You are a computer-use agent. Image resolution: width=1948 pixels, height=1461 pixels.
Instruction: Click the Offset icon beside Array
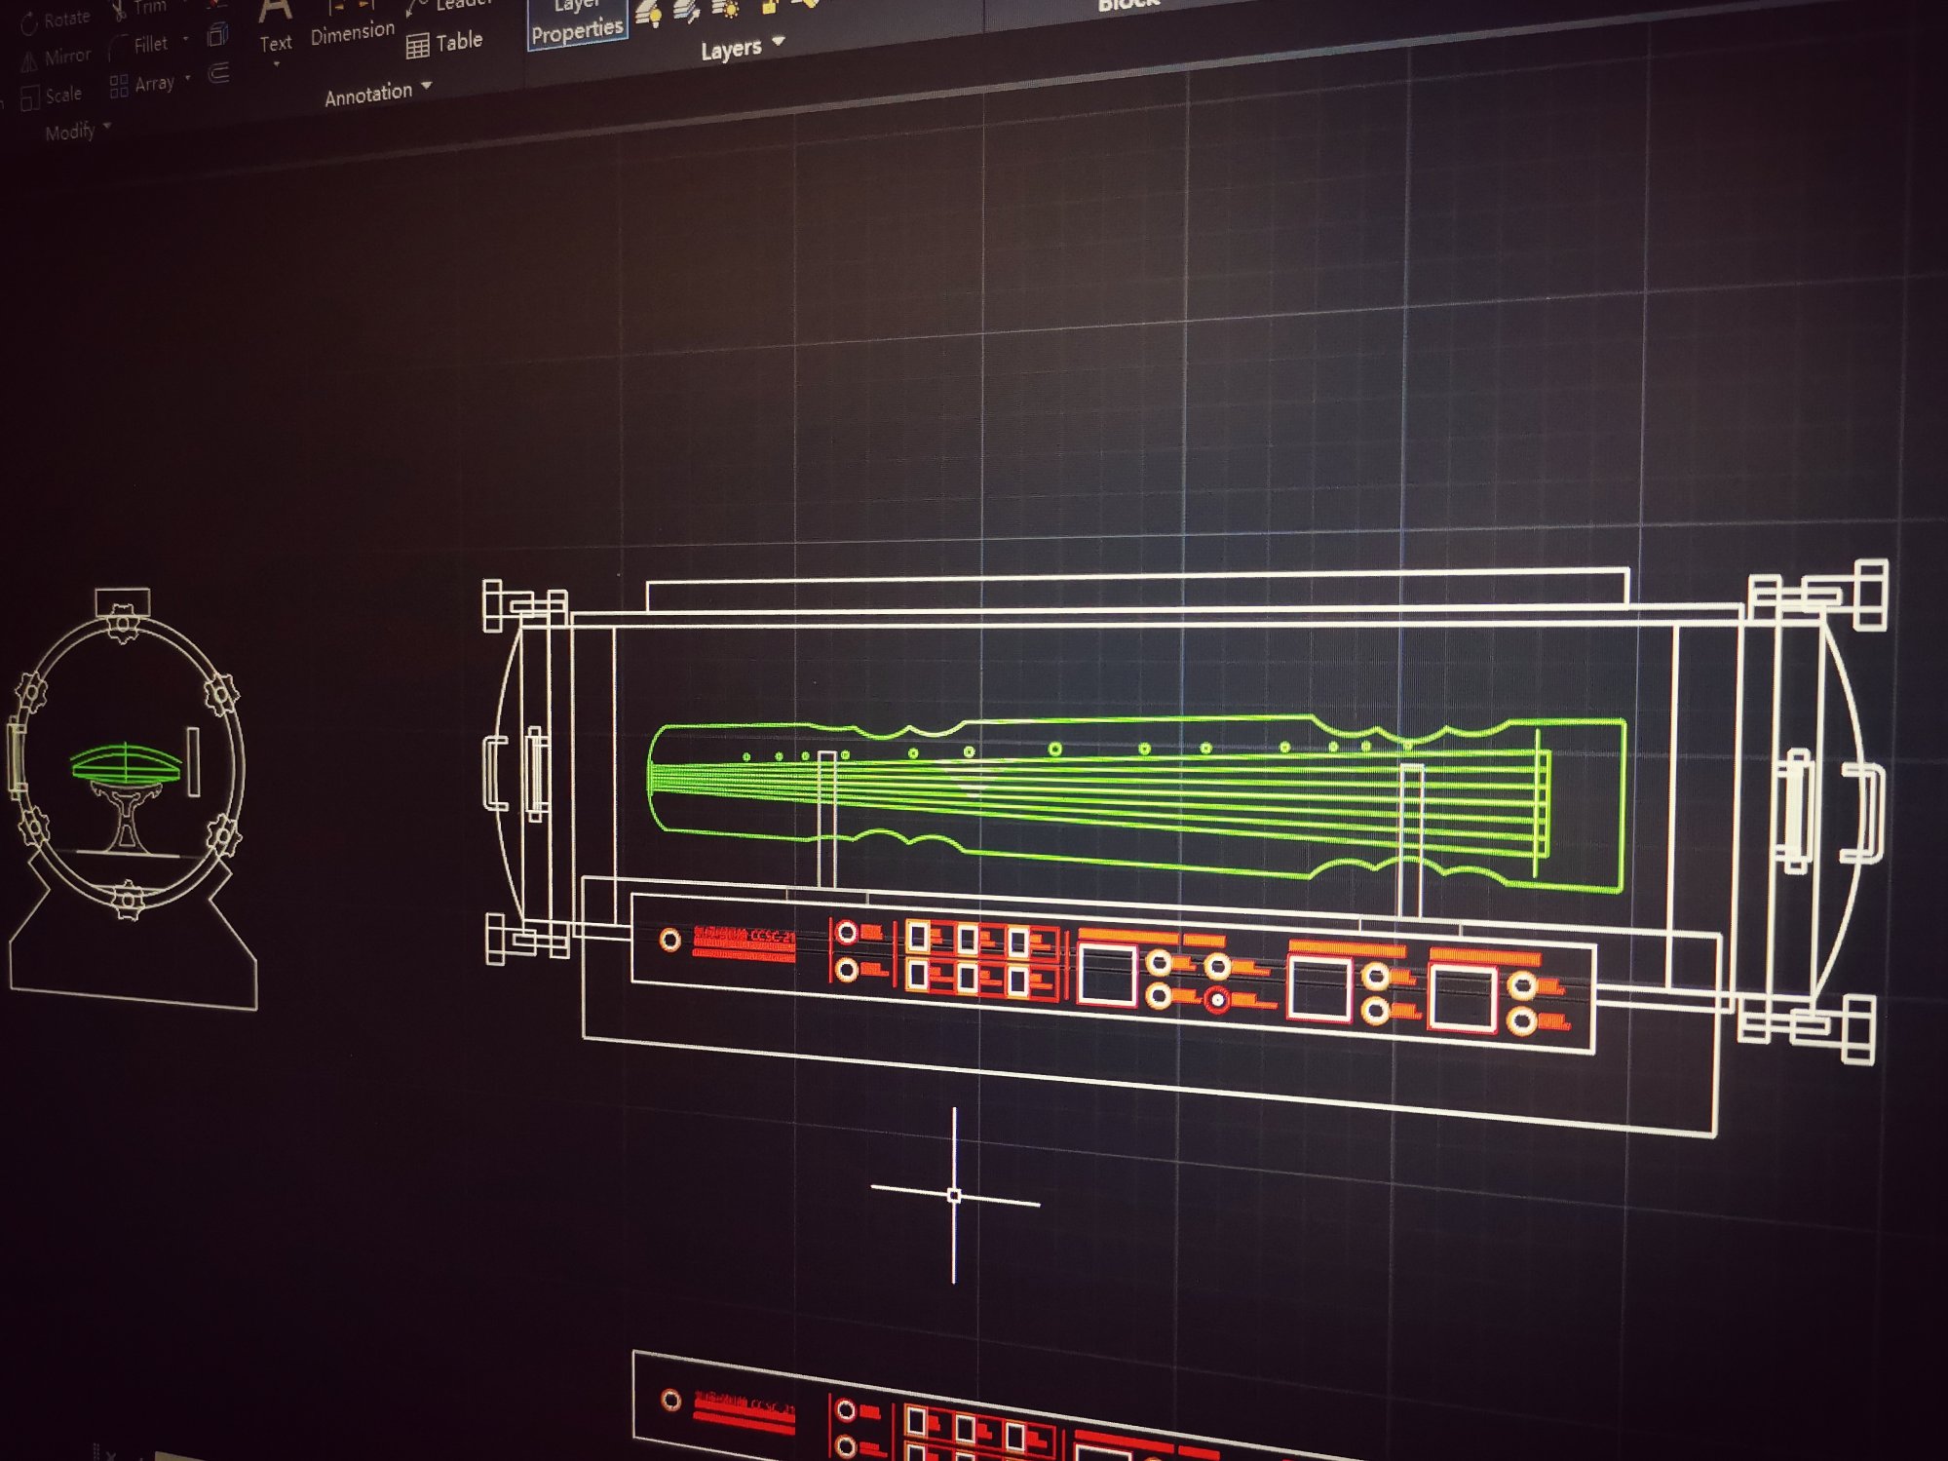pos(219,73)
